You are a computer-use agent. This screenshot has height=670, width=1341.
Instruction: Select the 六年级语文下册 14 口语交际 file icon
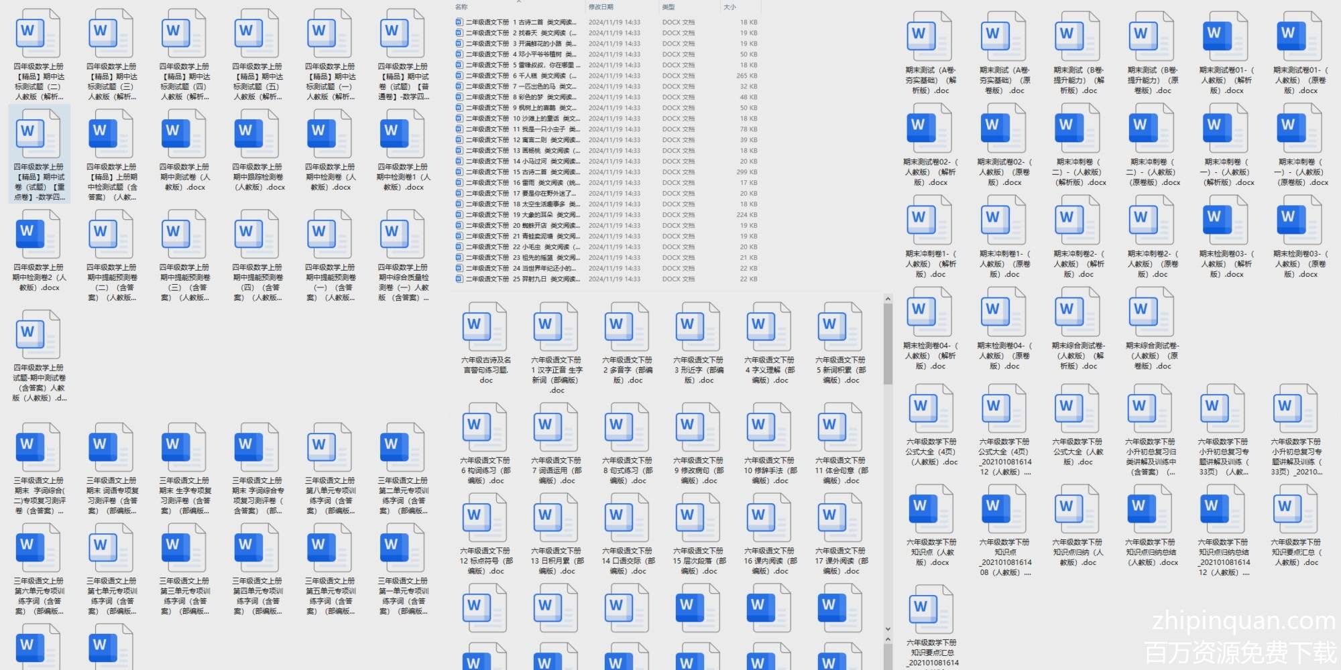point(628,518)
